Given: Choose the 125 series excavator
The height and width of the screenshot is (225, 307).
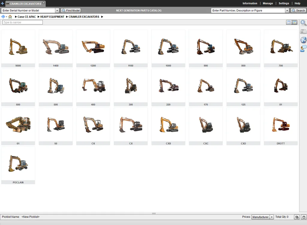Looking at the screenshot, I should pyautogui.click(x=243, y=87).
